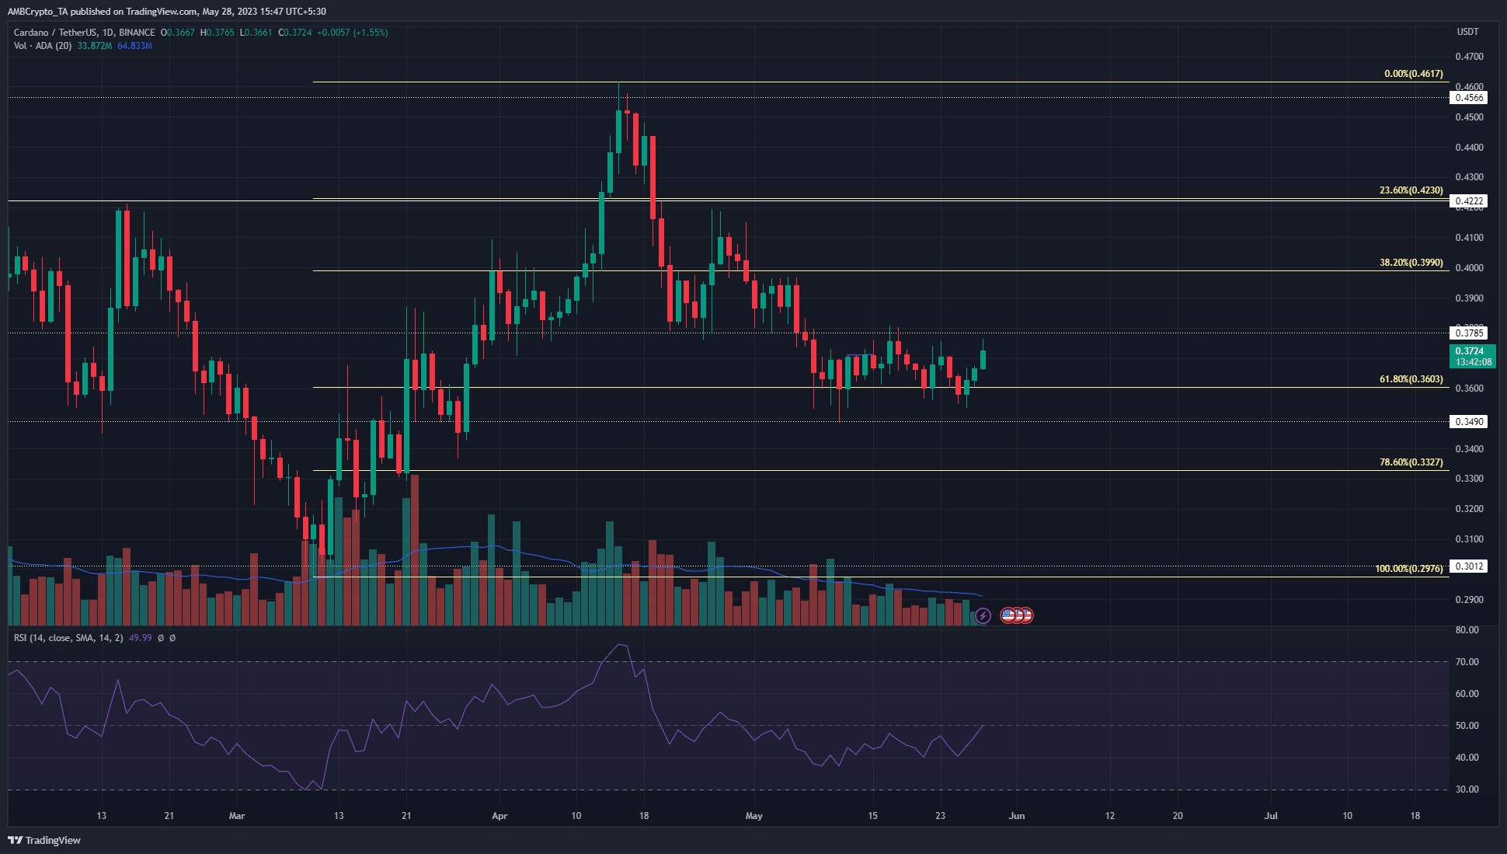Open the leftmost US flag economic event icon
Image resolution: width=1507 pixels, height=854 pixels.
(x=1008, y=615)
